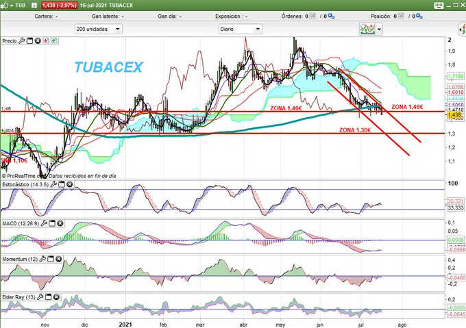Open MACD indicator settings wrench

pos(44,223)
